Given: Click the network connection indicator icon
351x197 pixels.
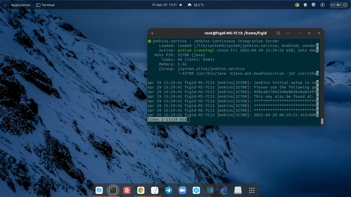Looking at the screenshot, I should tap(333, 5).
